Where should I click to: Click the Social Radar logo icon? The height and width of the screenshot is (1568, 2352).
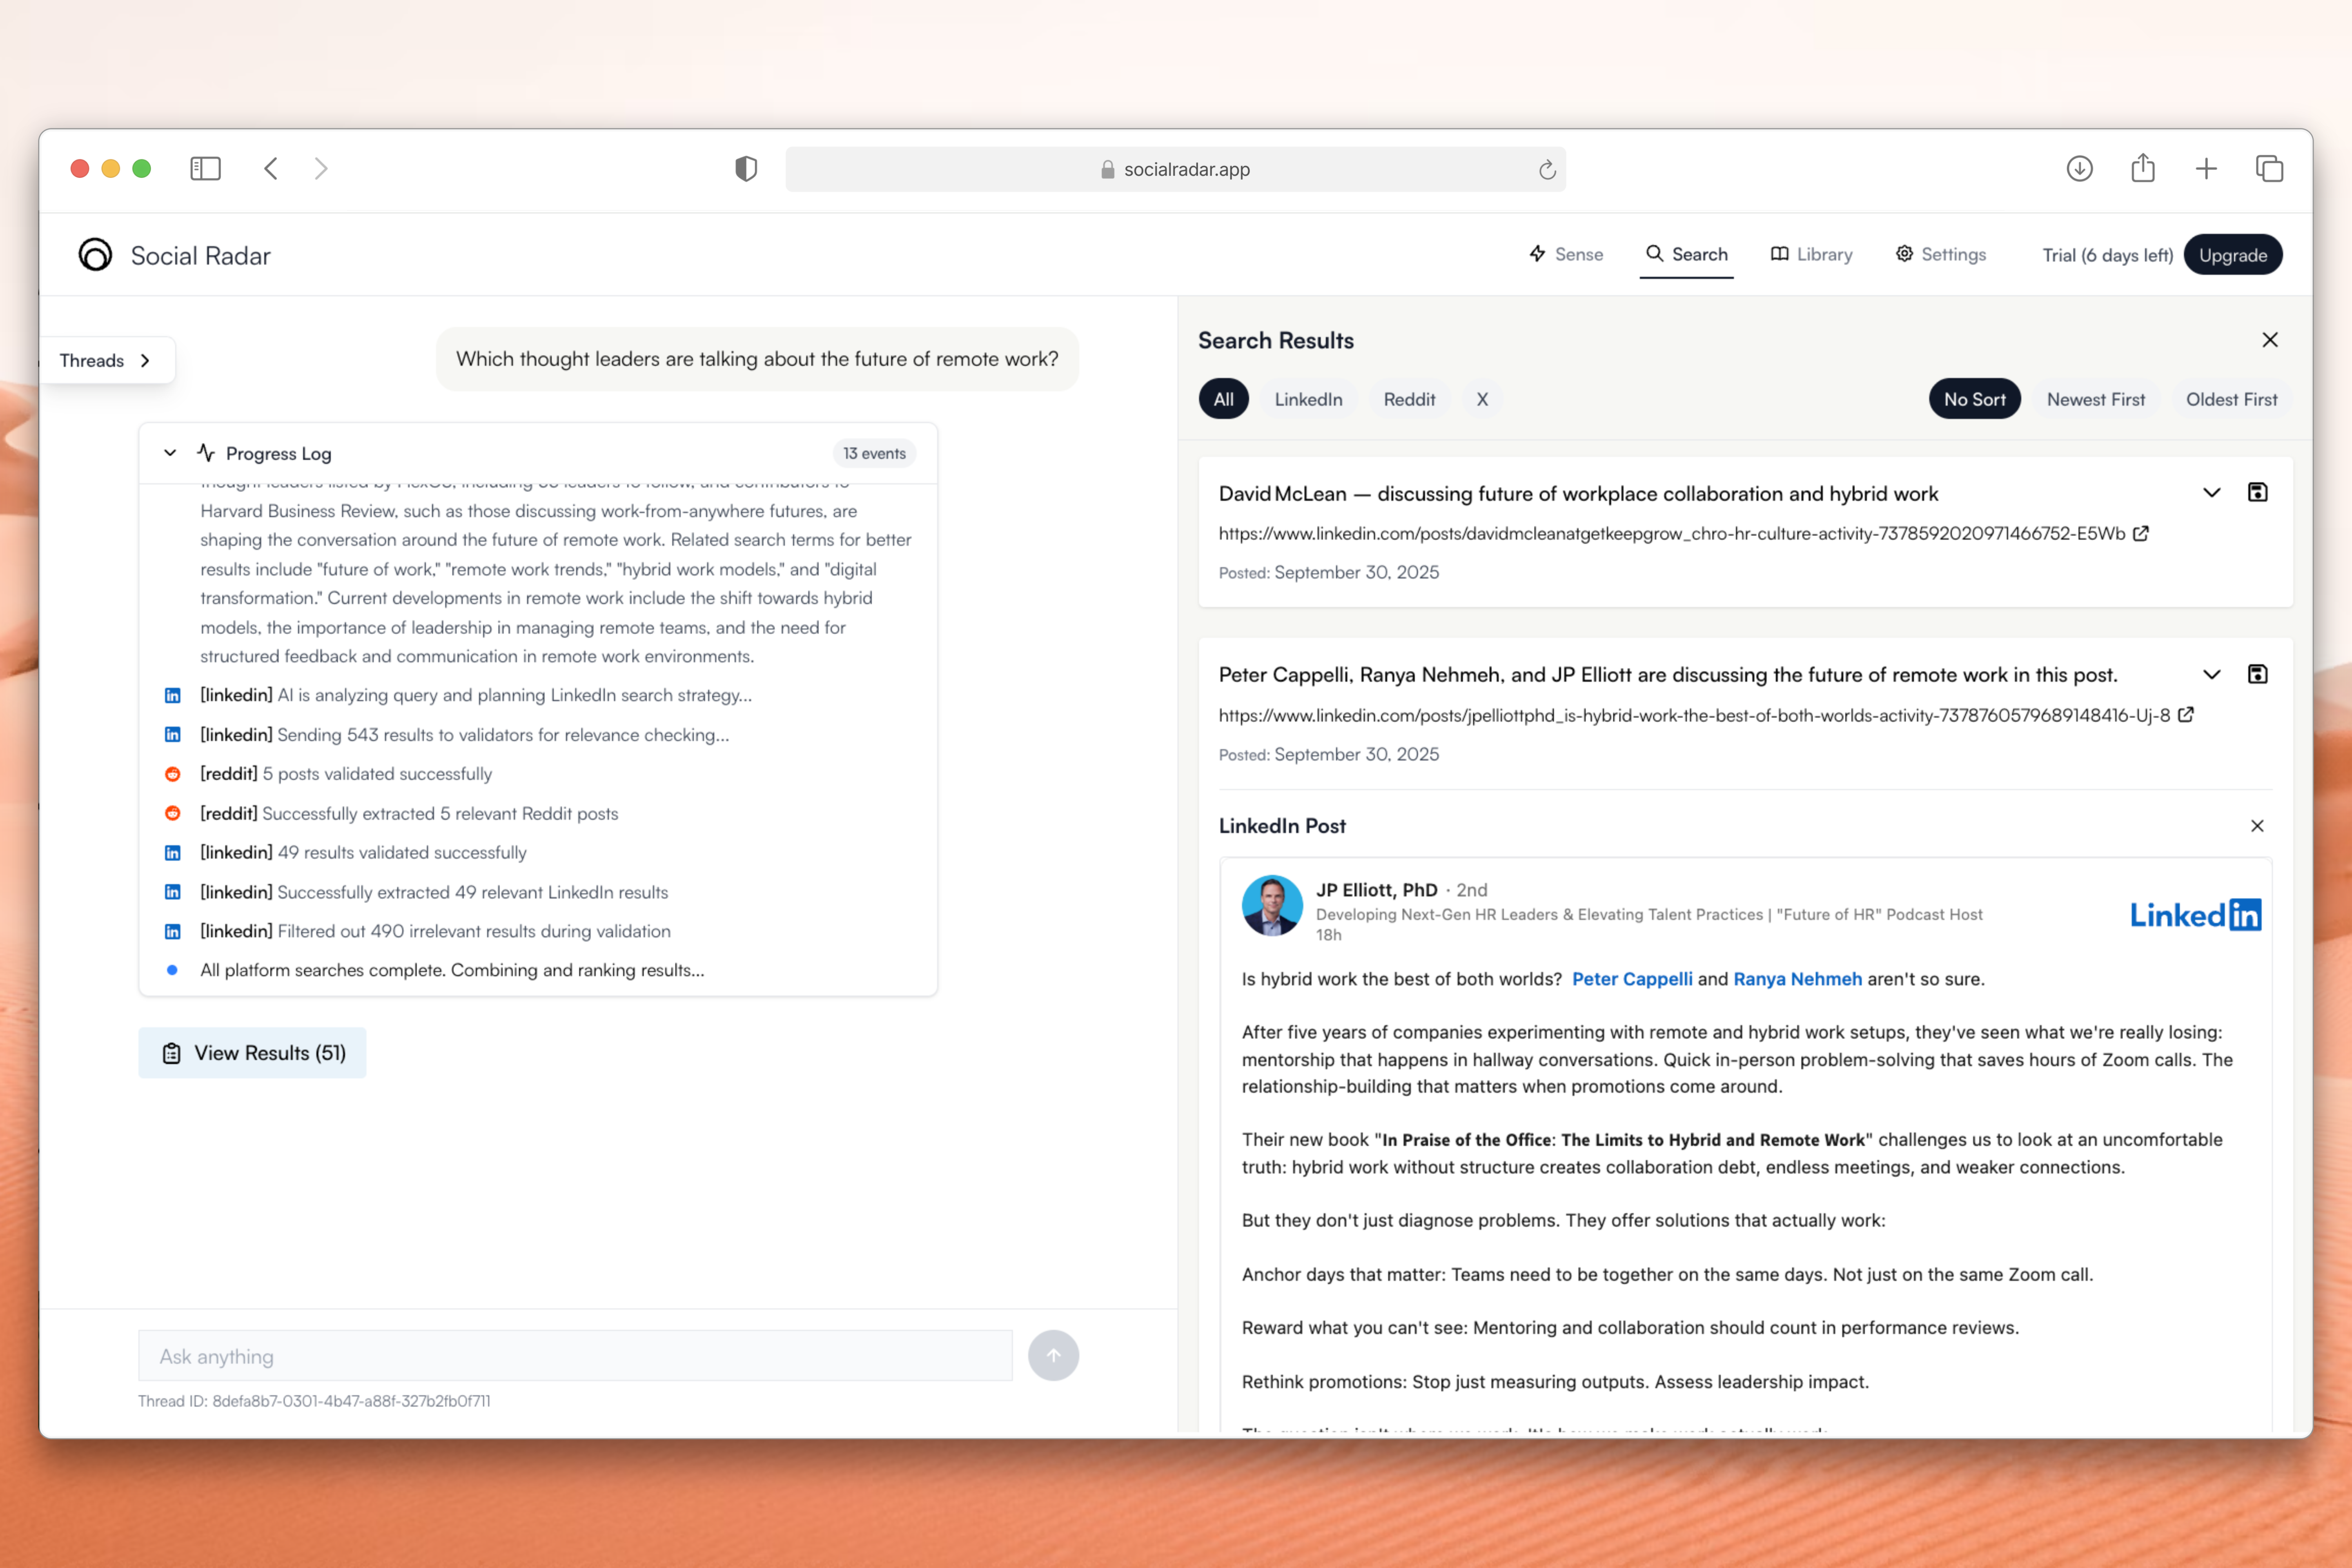[96, 255]
